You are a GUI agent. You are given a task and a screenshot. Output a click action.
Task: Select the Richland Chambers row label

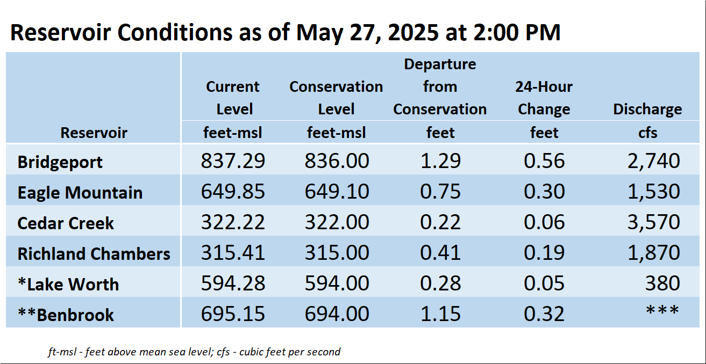tap(94, 253)
